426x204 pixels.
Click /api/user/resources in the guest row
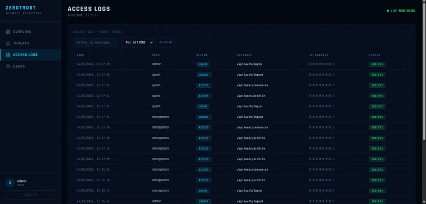pyautogui.click(x=253, y=85)
